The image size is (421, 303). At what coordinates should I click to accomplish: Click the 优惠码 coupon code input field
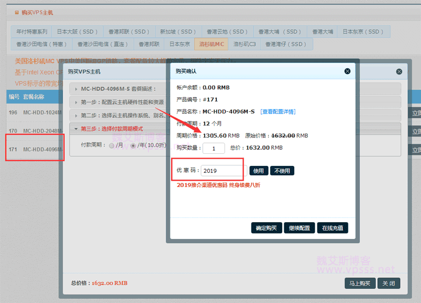point(222,171)
